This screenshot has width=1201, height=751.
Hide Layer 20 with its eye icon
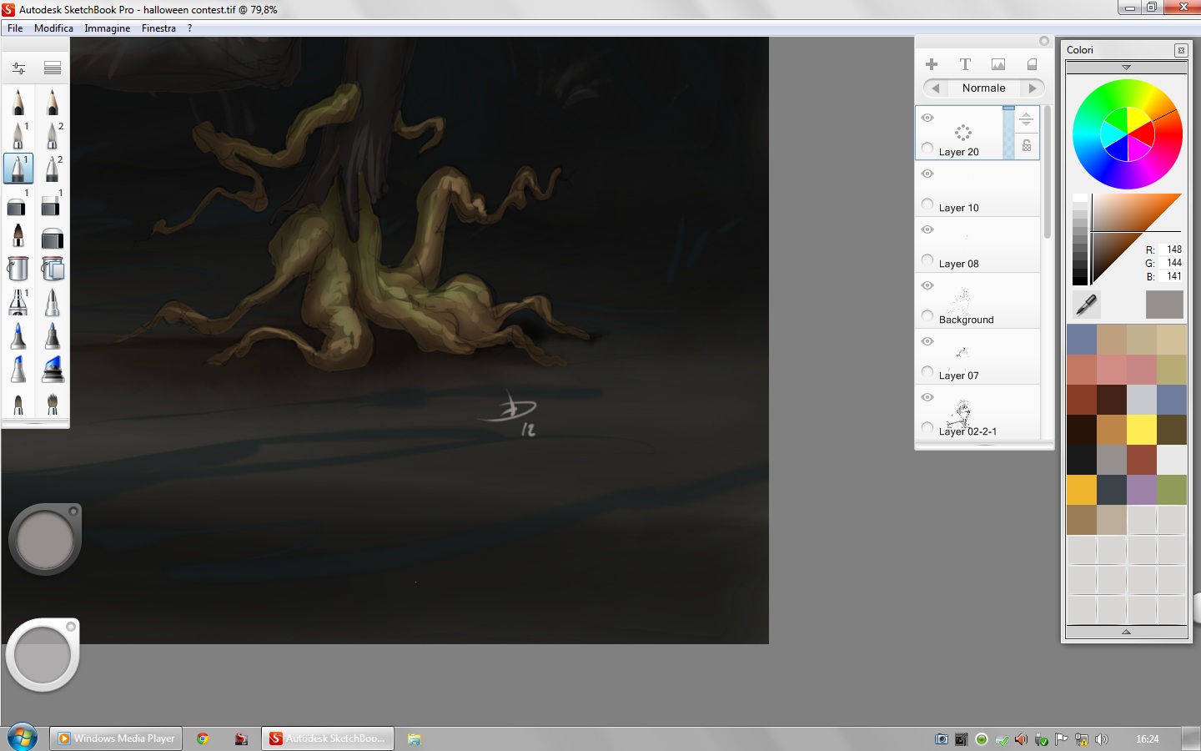pyautogui.click(x=927, y=118)
